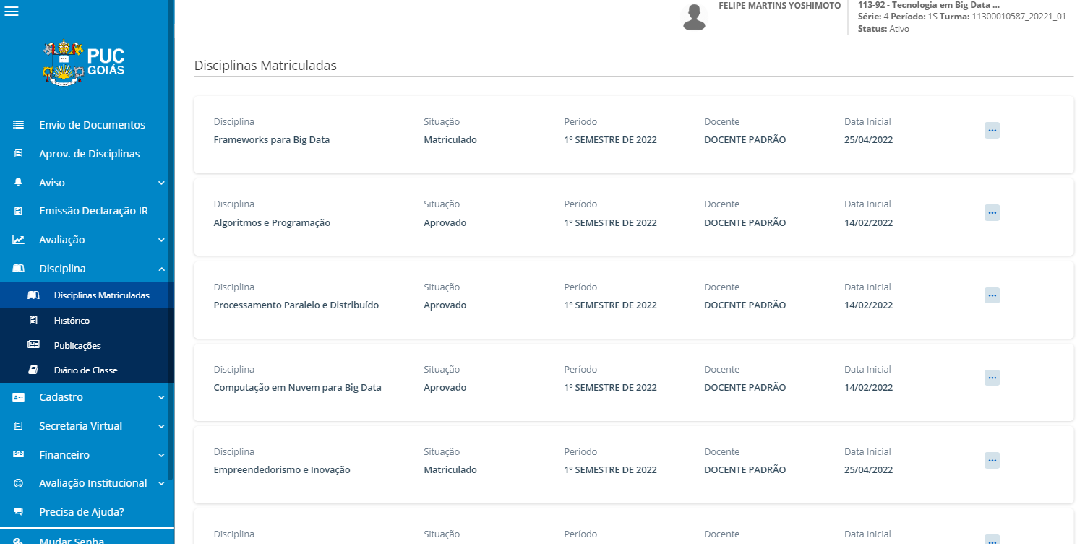The width and height of the screenshot is (1085, 551).
Task: Click 'Aprovado' status for Processamento Paralelo
Action: pos(445,305)
